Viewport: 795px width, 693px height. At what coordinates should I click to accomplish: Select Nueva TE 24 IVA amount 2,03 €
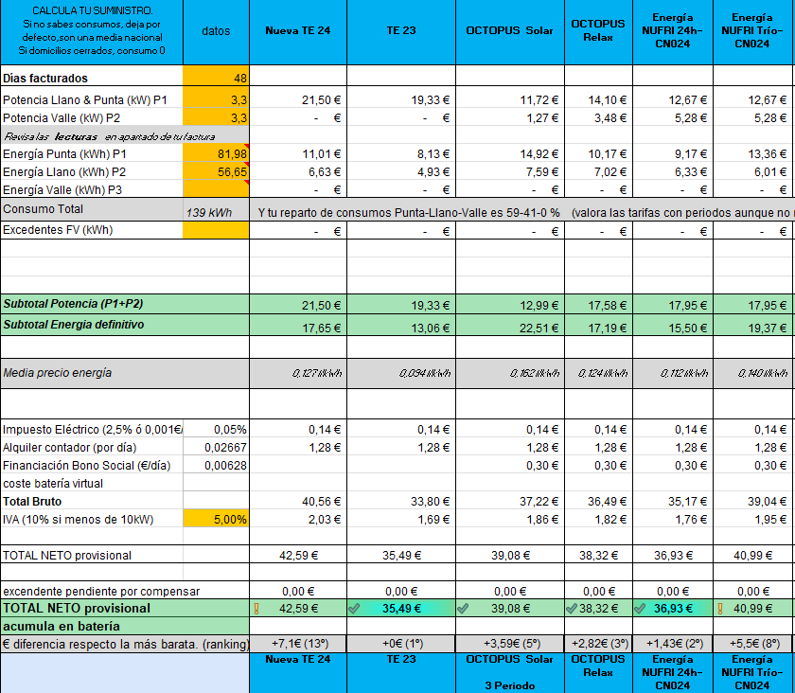click(298, 519)
